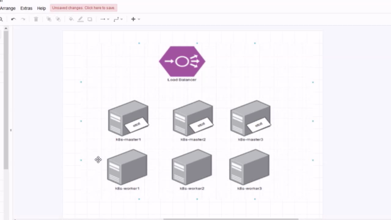Click the k8s-worker2 label
391x220 pixels.
[x=192, y=188]
